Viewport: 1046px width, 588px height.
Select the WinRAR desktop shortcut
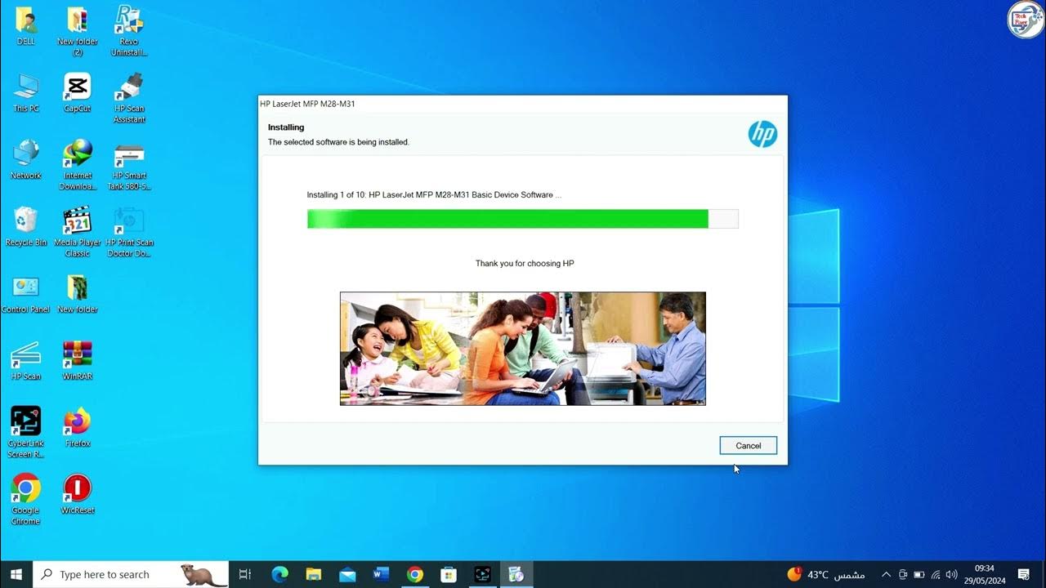click(78, 361)
